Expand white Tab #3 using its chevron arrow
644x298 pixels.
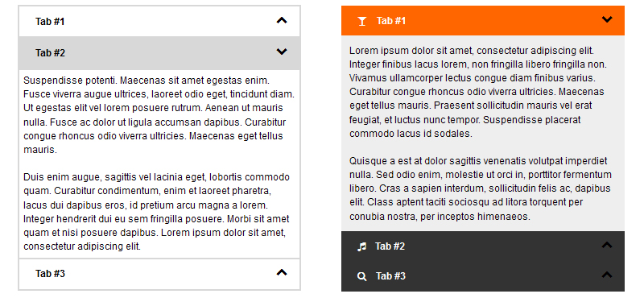pyautogui.click(x=282, y=272)
